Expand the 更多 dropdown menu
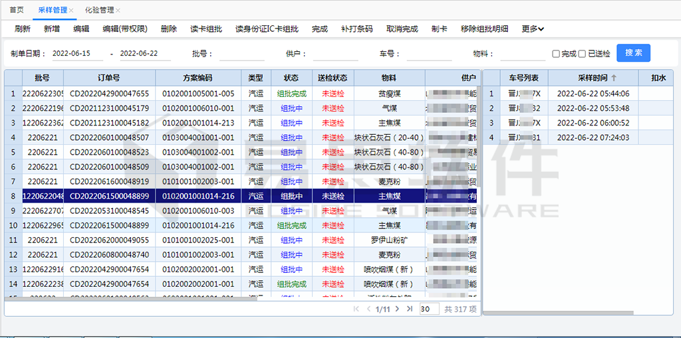681x338 pixels. [533, 29]
